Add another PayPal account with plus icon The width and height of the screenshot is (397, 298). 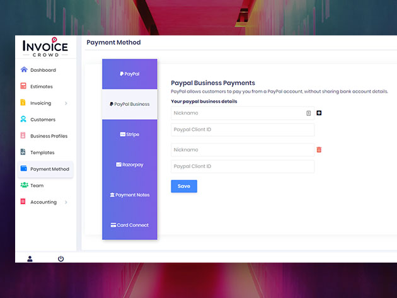click(x=319, y=113)
